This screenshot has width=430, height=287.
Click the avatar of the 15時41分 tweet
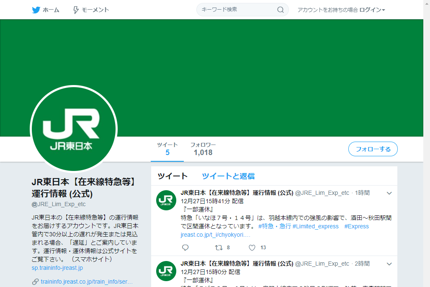[166, 200]
